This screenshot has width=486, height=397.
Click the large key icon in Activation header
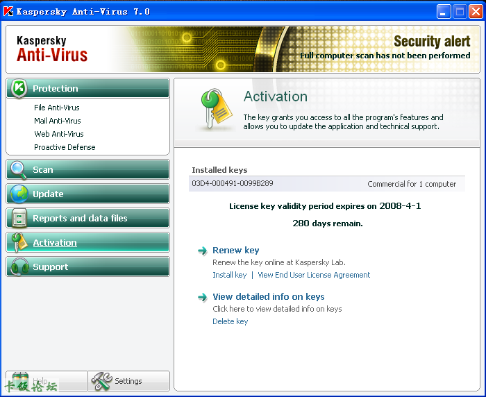[216, 109]
